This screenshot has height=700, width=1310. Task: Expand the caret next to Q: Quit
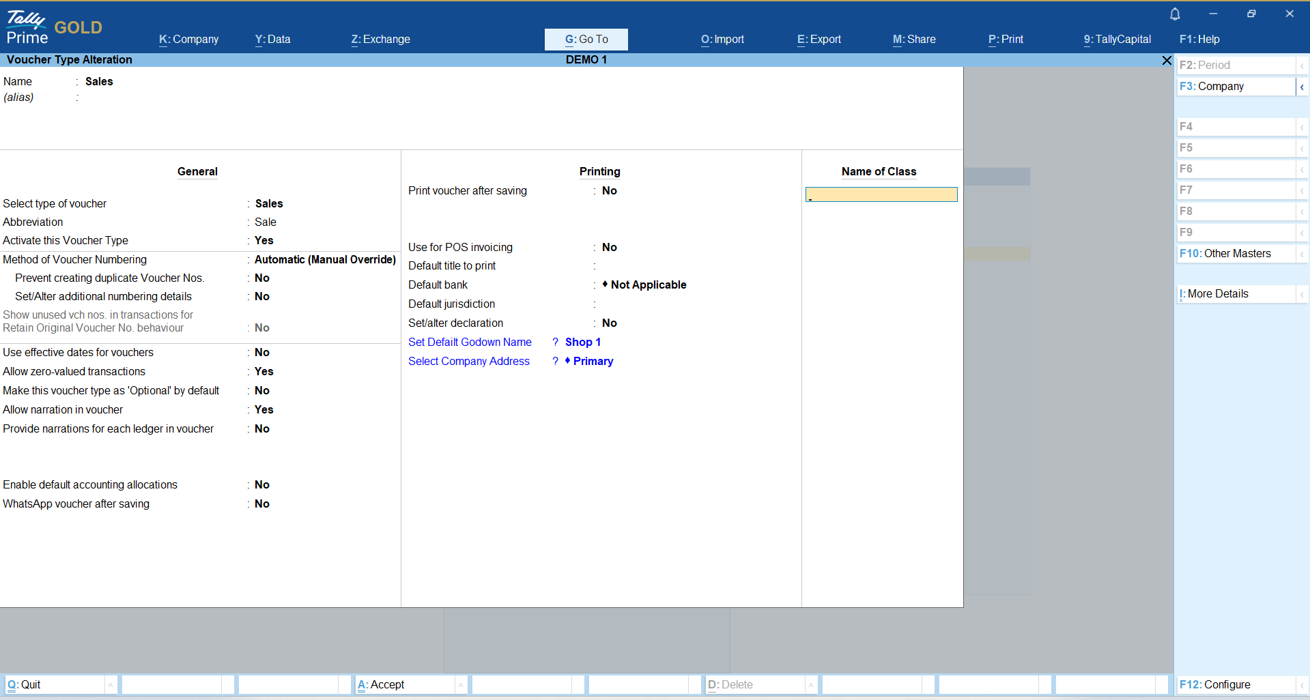point(111,685)
